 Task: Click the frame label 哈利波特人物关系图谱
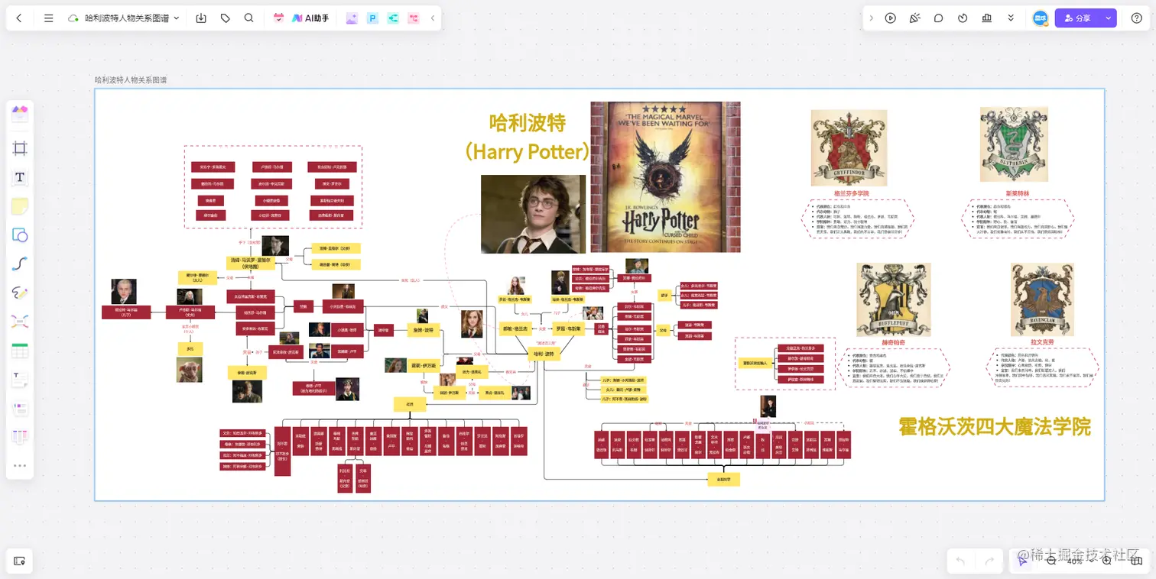131,79
